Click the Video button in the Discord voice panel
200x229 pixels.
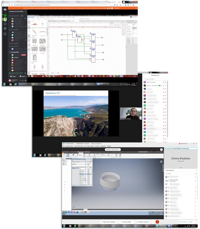point(13,76)
